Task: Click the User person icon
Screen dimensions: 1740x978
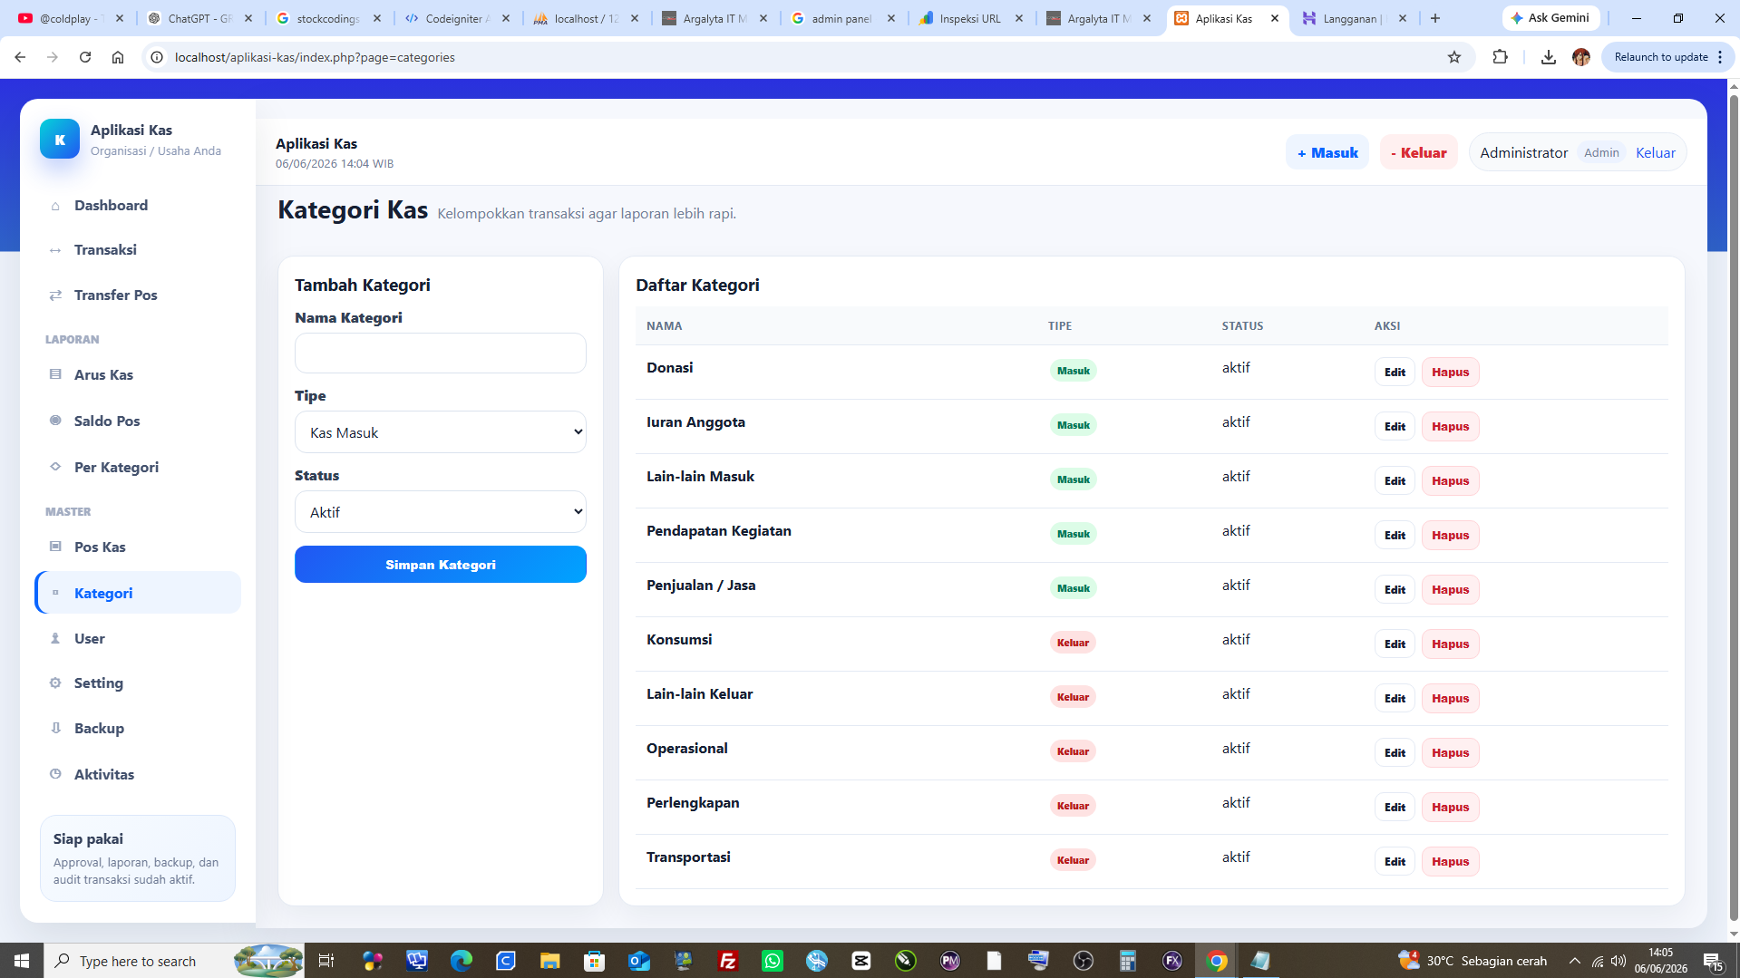Action: [55, 638]
